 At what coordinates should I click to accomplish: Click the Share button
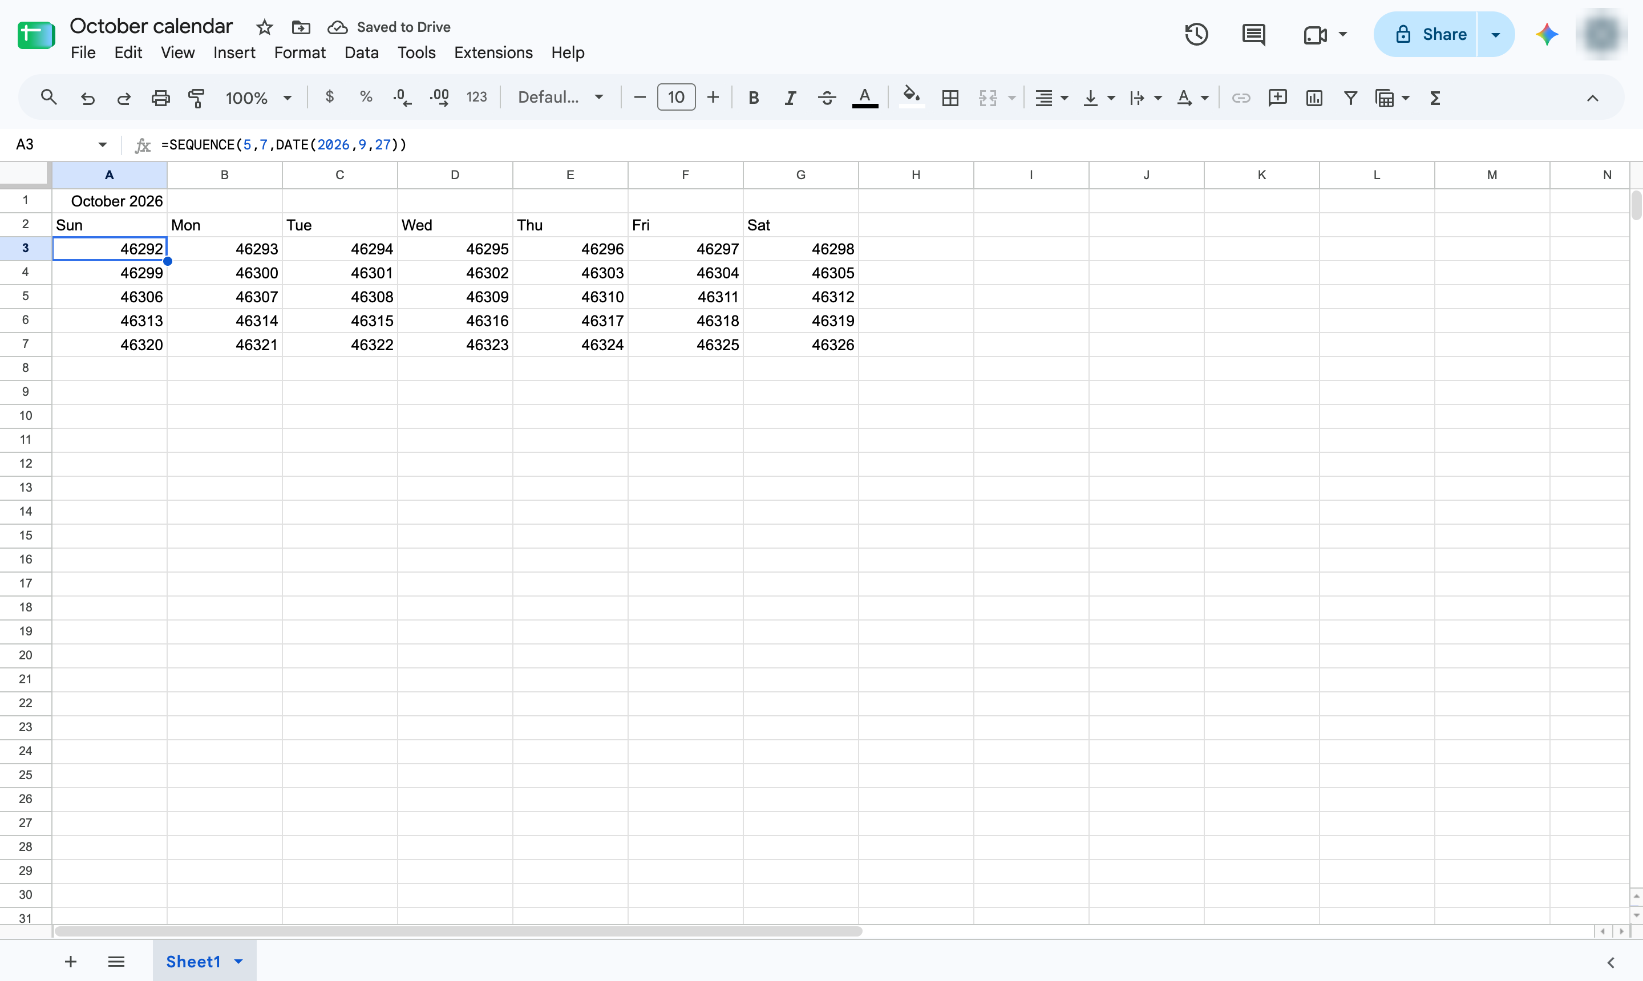[x=1426, y=34]
